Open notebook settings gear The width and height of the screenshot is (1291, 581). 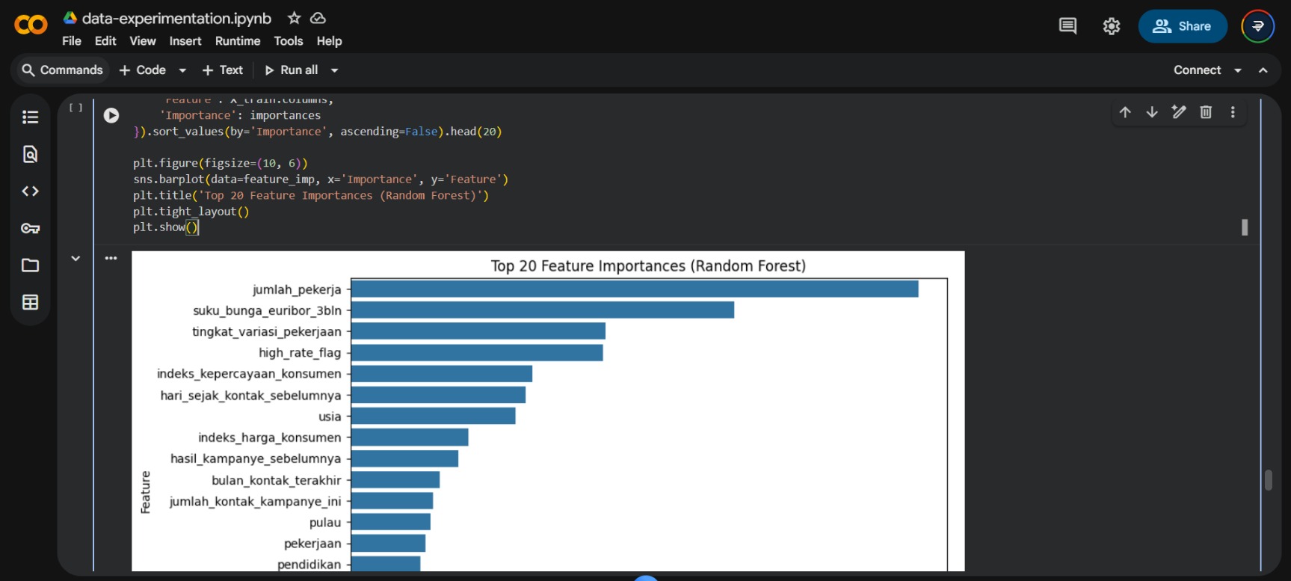pyautogui.click(x=1112, y=26)
